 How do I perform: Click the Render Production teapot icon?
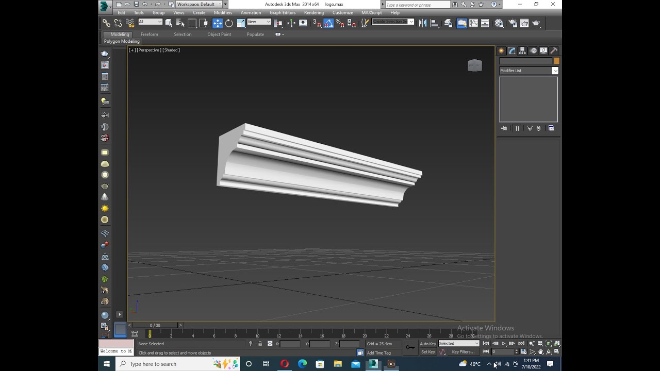tap(536, 23)
